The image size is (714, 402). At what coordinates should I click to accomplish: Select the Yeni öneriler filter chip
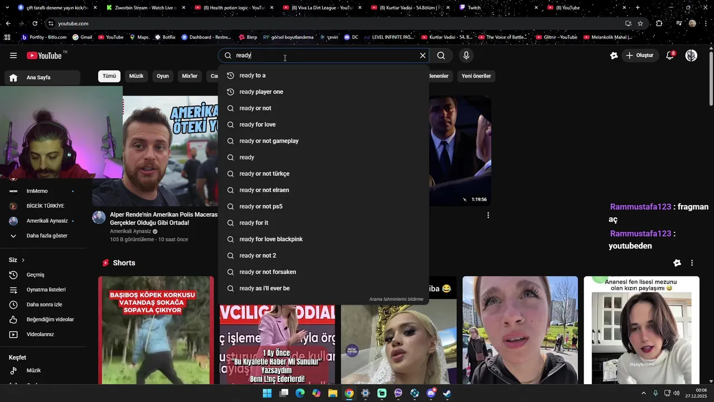[x=476, y=76]
